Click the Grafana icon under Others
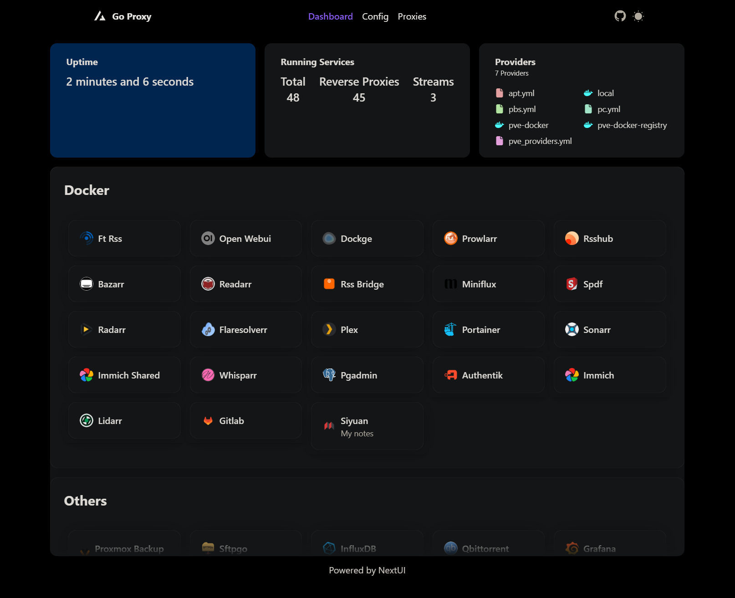Viewport: 735px width, 598px height. click(x=572, y=548)
